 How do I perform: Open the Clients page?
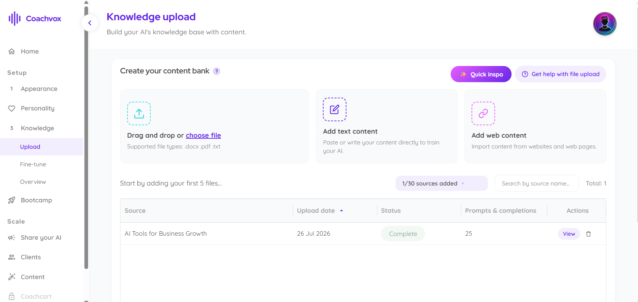(31, 257)
